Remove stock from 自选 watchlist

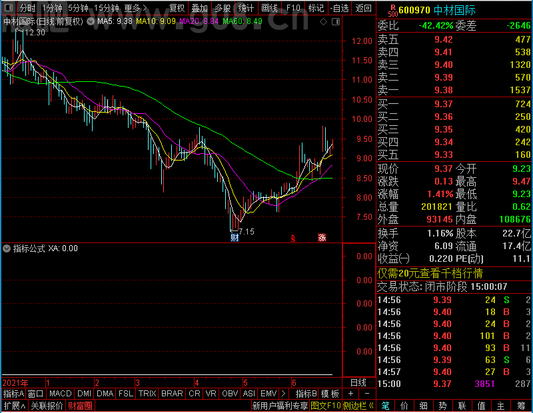pos(340,8)
